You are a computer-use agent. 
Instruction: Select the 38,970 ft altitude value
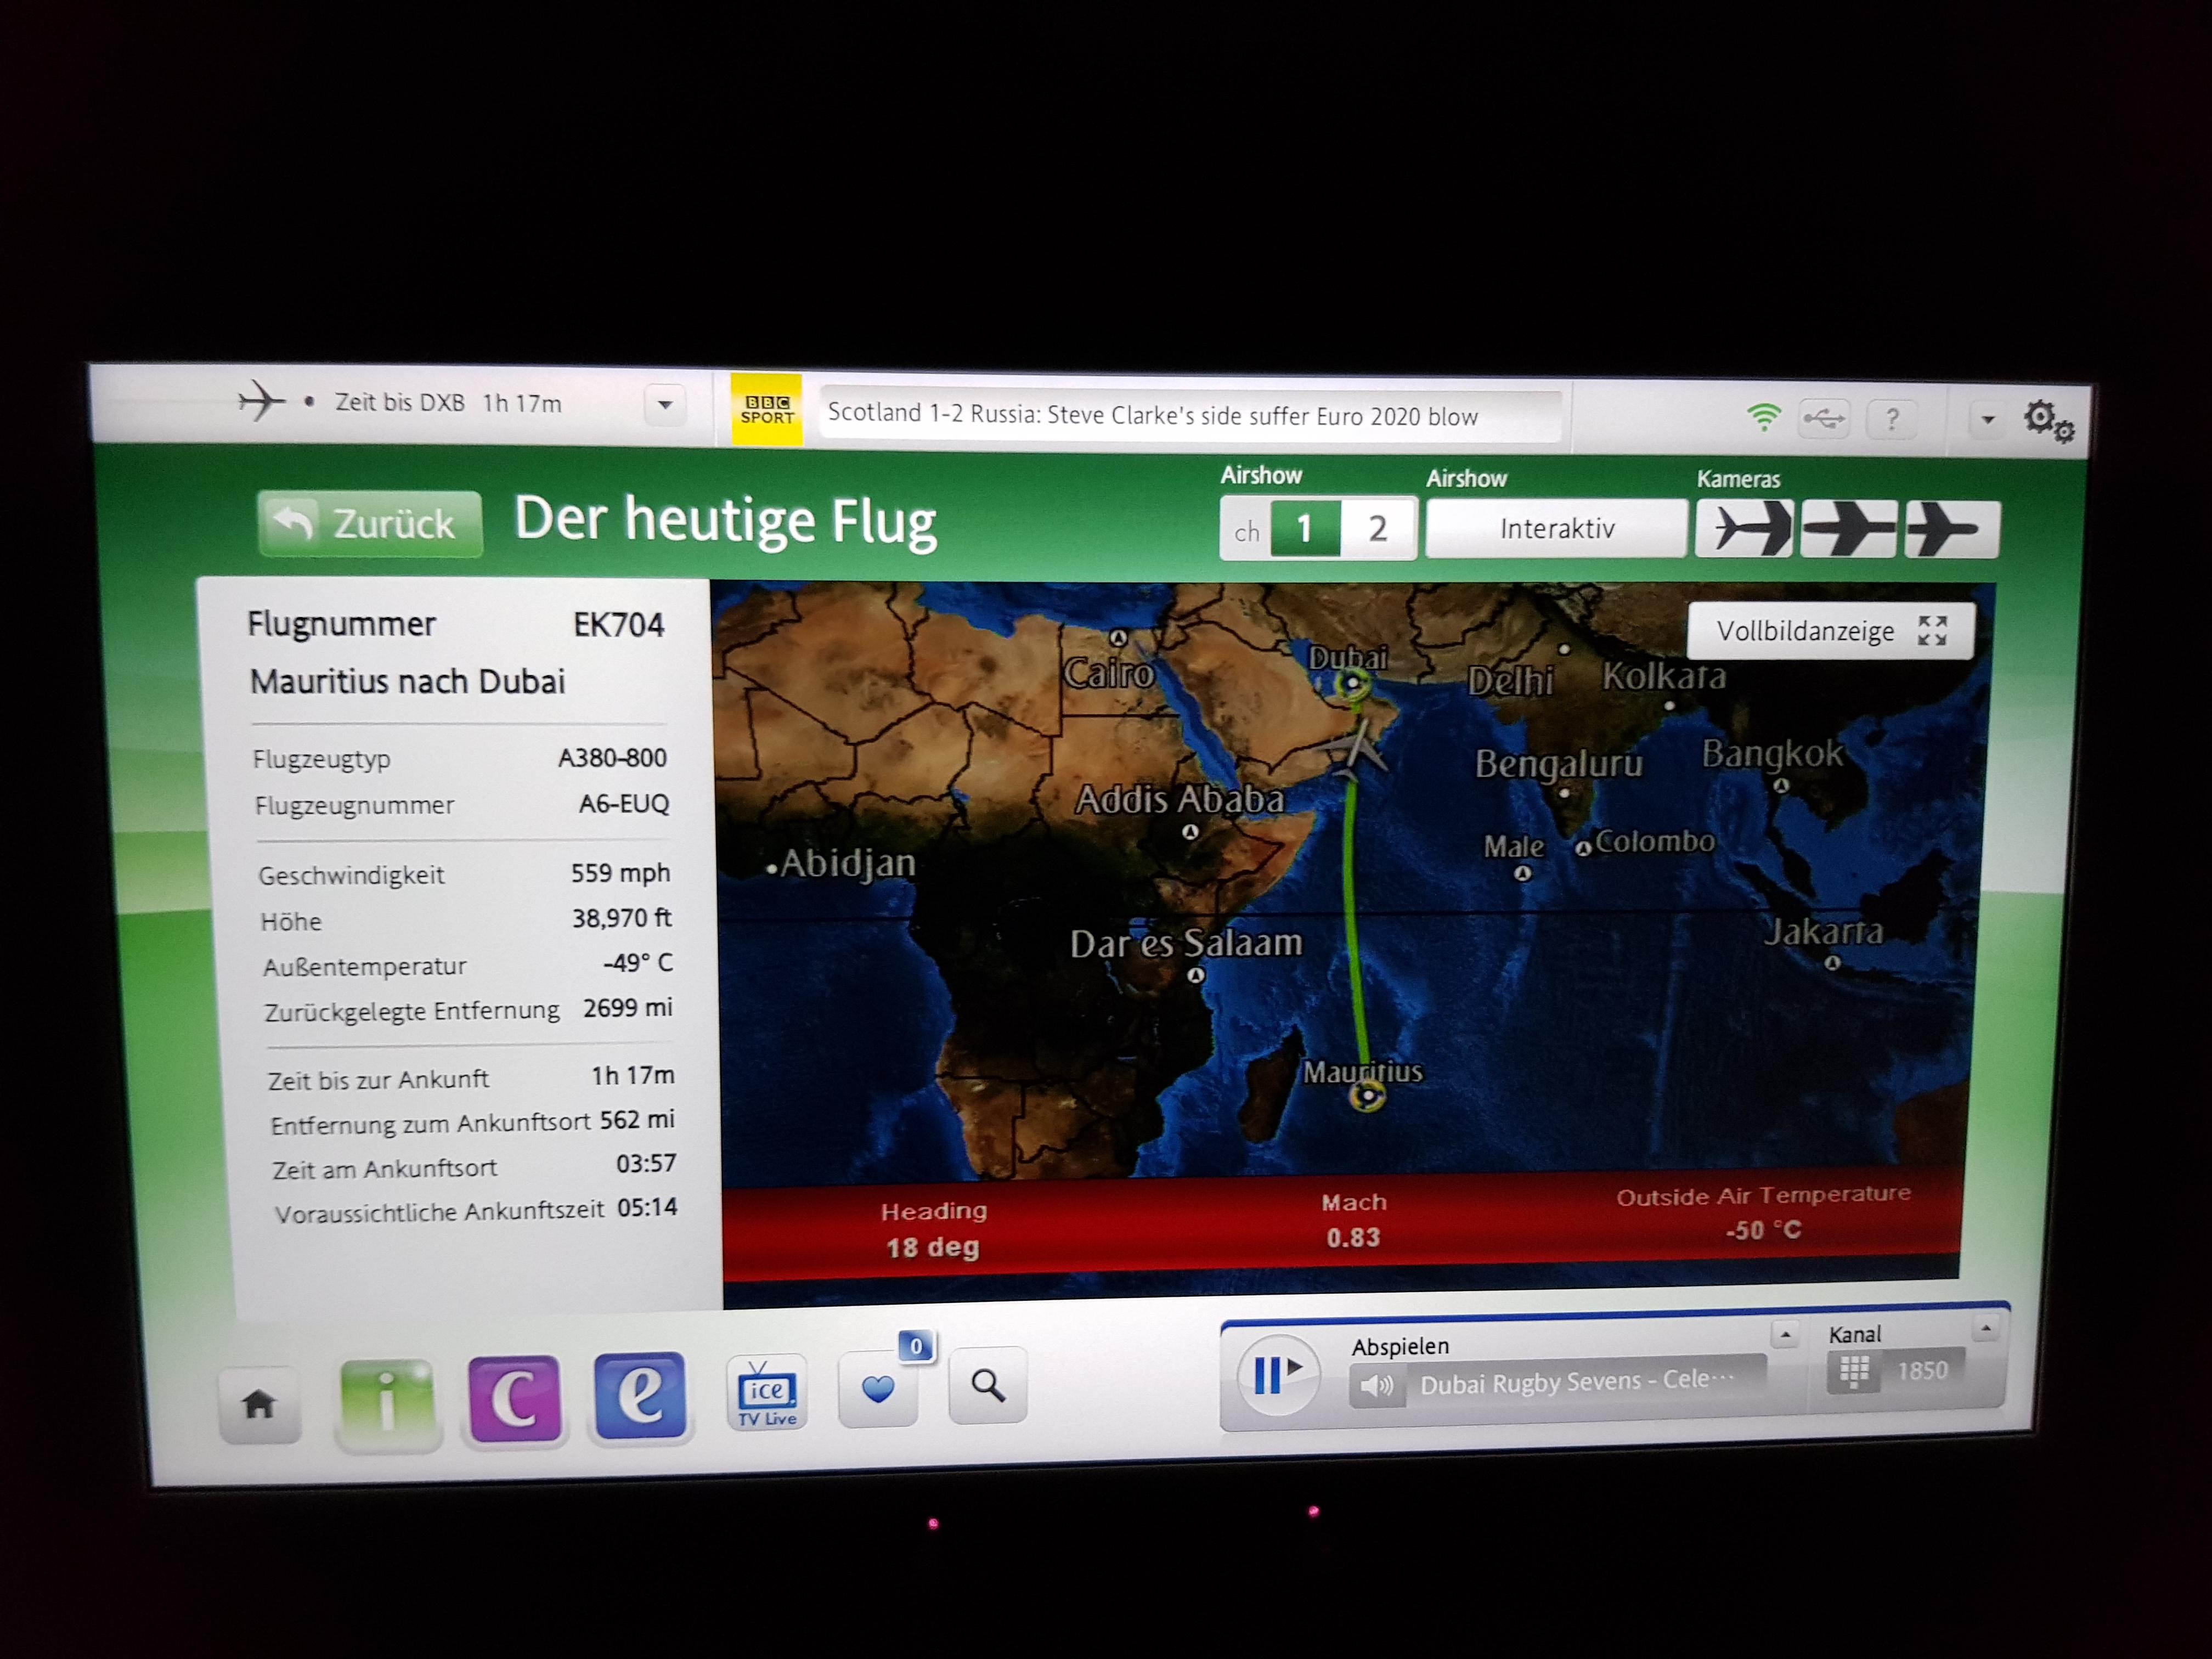[621, 918]
